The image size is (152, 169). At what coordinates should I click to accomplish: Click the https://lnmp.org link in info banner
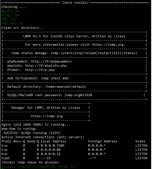click(x=108, y=45)
